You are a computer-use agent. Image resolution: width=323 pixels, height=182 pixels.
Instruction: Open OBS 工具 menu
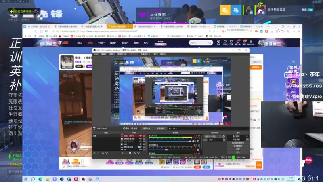(155, 54)
